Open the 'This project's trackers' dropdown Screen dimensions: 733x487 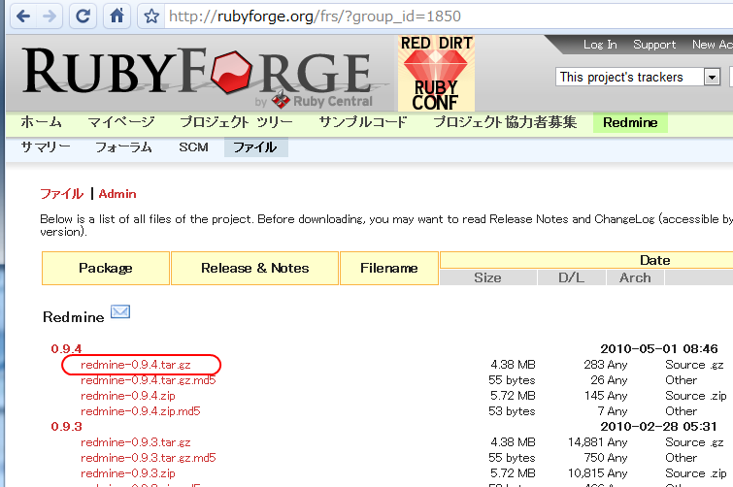(x=638, y=77)
